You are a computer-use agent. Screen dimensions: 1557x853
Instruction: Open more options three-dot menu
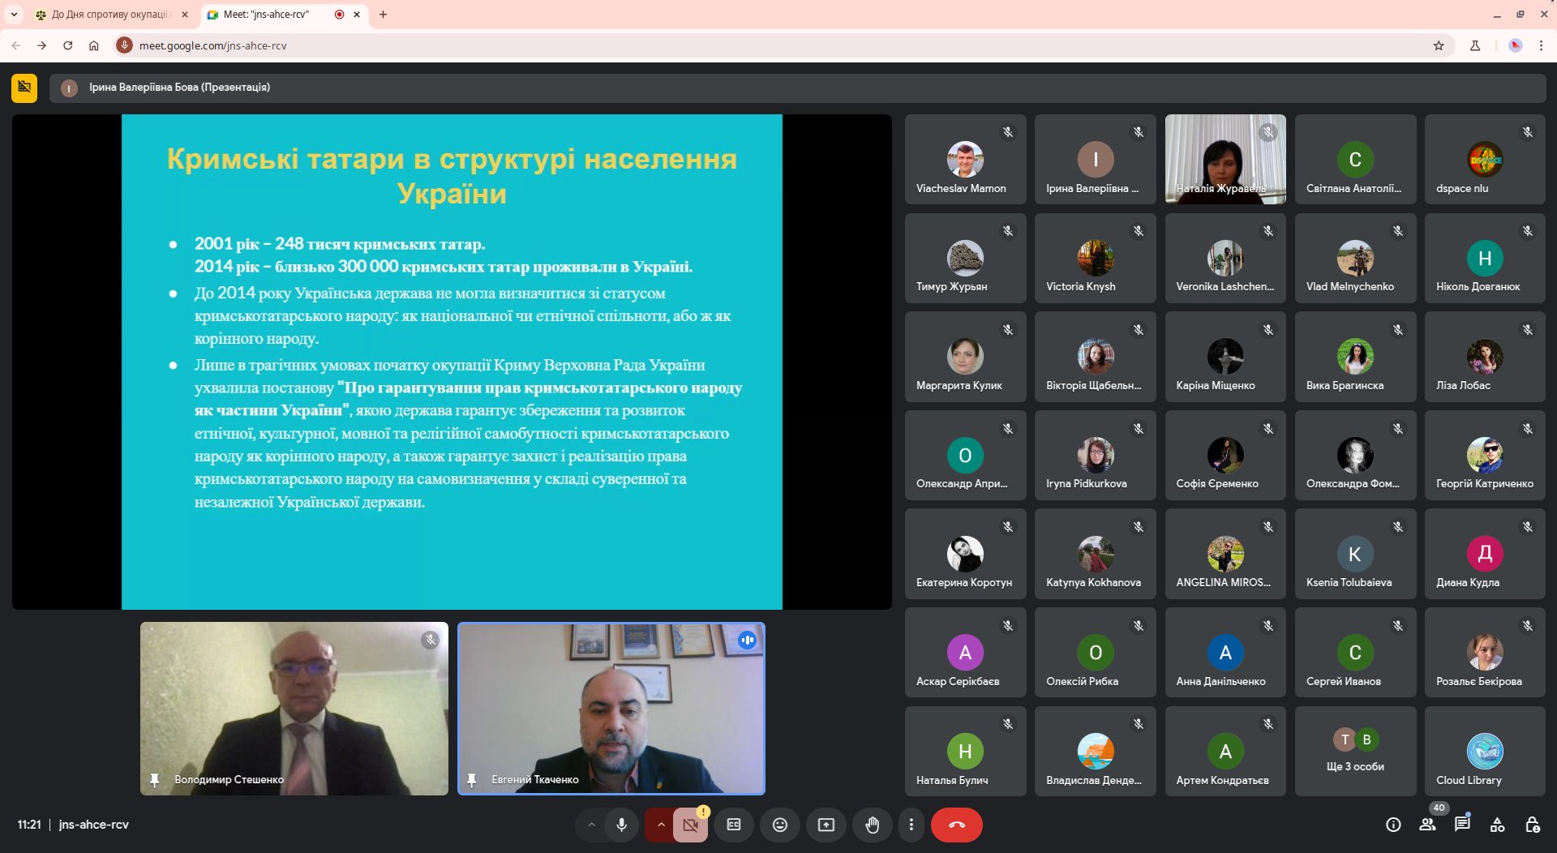pyautogui.click(x=911, y=825)
